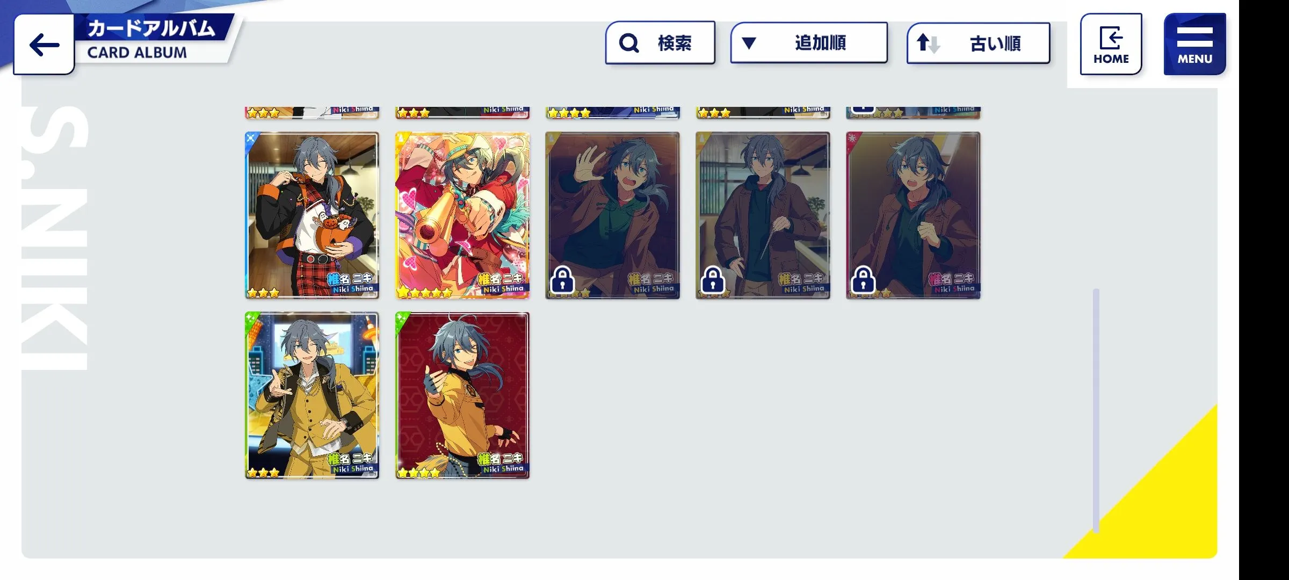Select the partially visible four-star top-row card

pos(613,112)
